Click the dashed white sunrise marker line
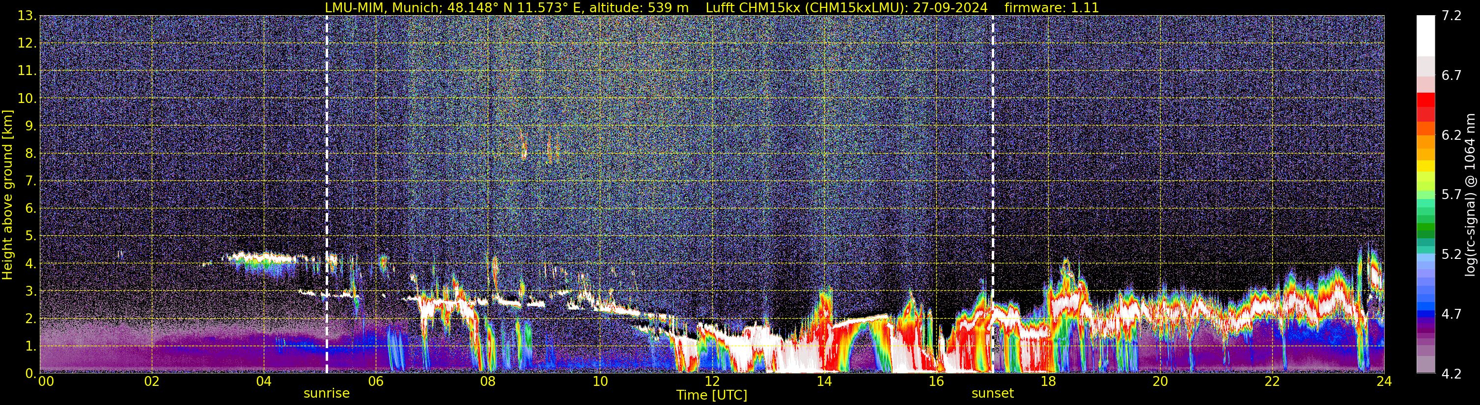 (x=327, y=195)
